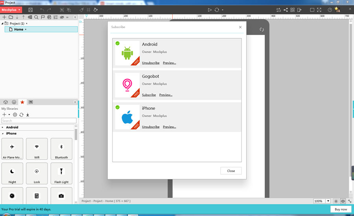Move the page down with the arrow

(17, 17)
